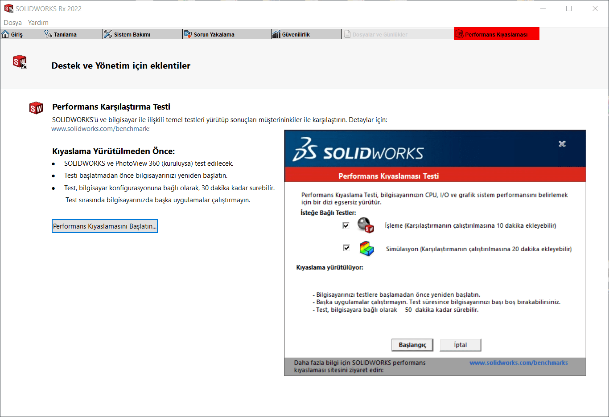Toggle the Simülasyon test checkbox
The width and height of the screenshot is (609, 417).
tap(346, 248)
